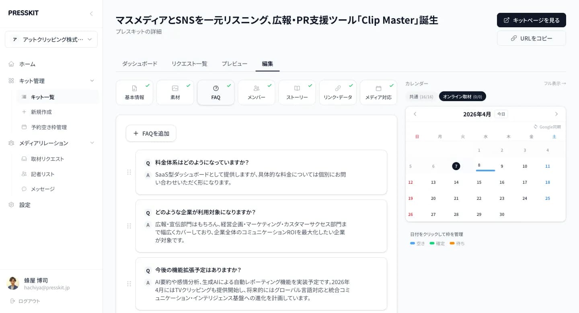This screenshot has width=579, height=313.
Task: Click the メディアリレーション people icon
Action: (11, 143)
